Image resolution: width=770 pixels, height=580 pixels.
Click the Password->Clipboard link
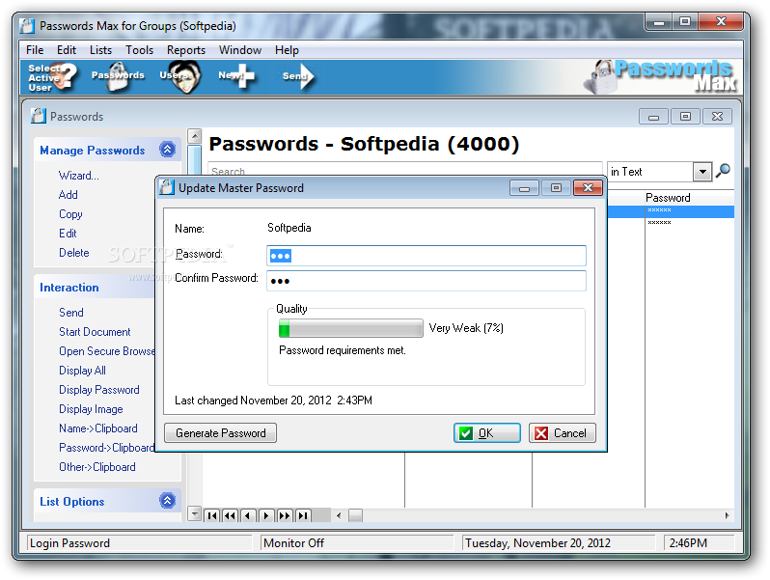[x=106, y=448]
